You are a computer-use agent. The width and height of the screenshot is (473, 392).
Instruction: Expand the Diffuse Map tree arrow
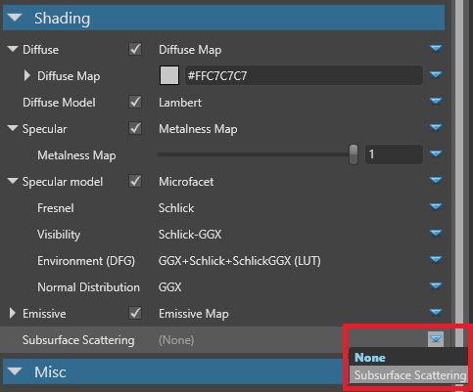point(27,76)
